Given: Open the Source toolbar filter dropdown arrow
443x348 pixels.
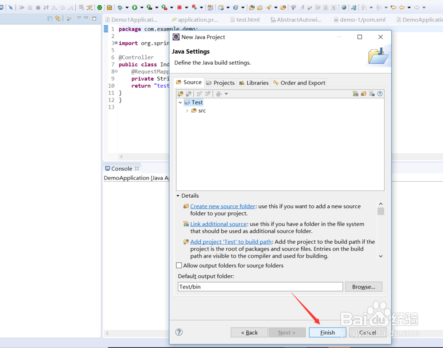Looking at the screenshot, I should tap(226, 94).
